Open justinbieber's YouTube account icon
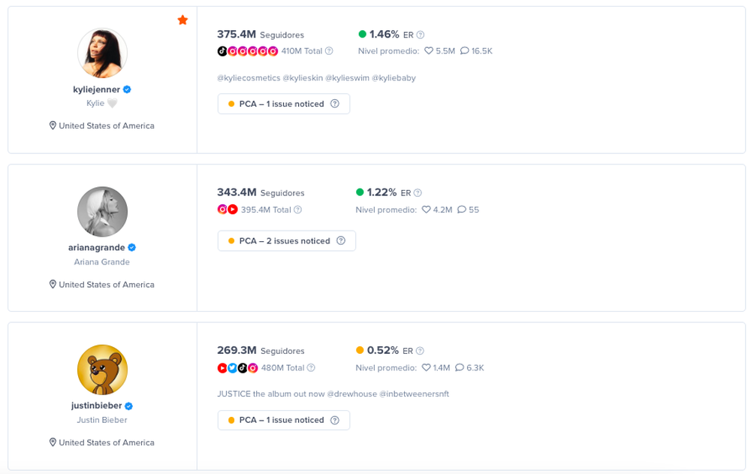This screenshot has width=751, height=474. (222, 367)
